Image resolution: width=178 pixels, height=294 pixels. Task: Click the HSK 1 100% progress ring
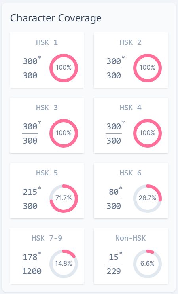(x=64, y=68)
